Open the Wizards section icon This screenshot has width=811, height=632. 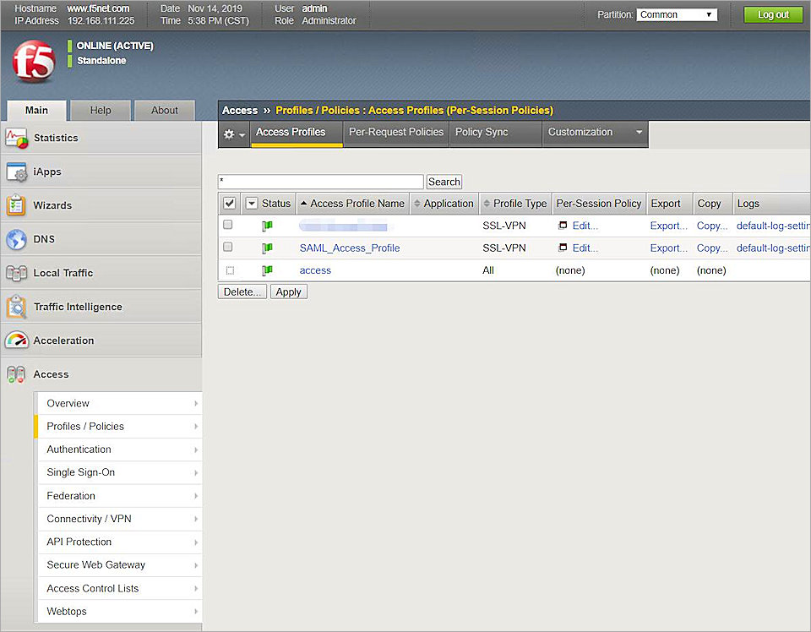pos(19,205)
